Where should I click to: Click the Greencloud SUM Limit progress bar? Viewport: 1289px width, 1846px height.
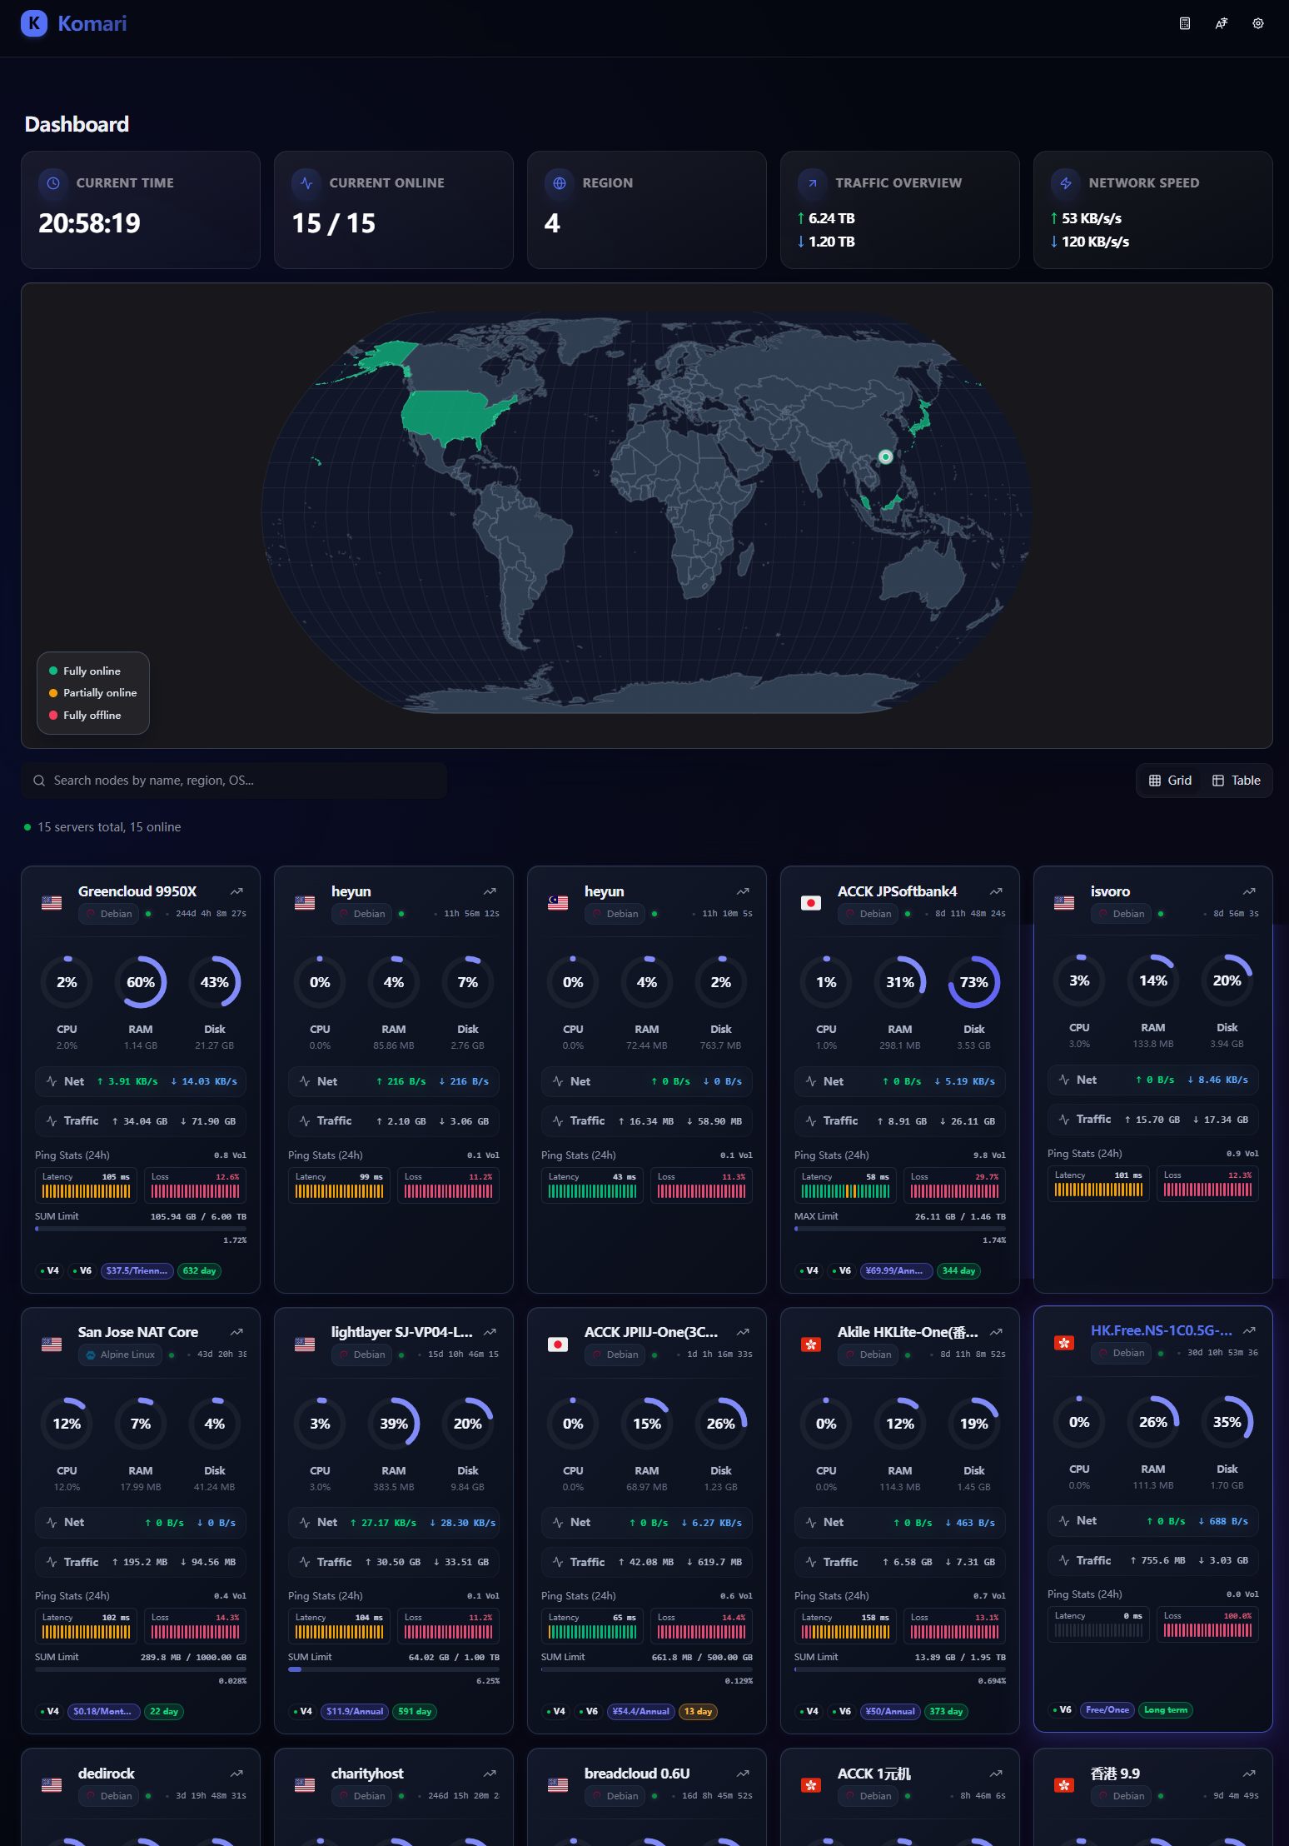coord(141,1229)
